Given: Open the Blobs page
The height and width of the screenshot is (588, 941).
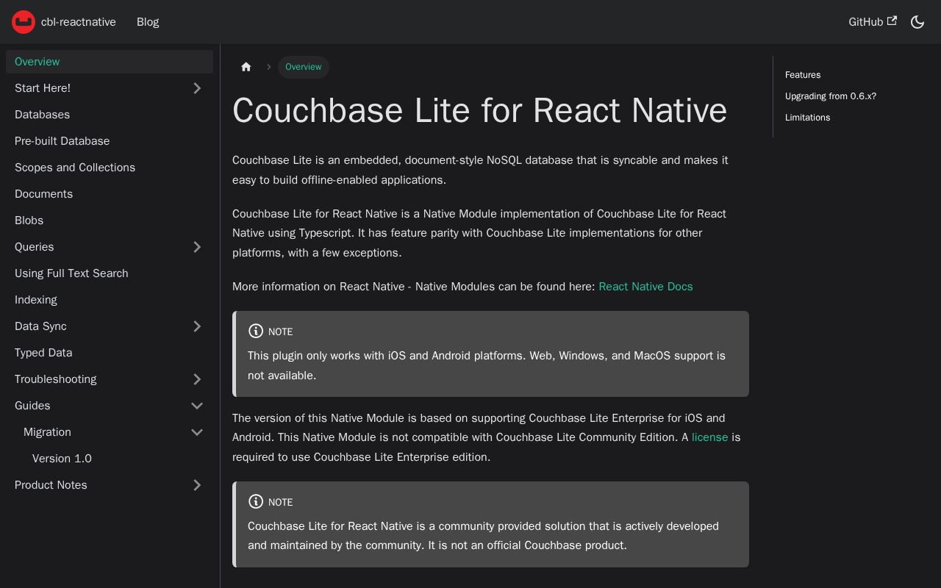Looking at the screenshot, I should click(110, 220).
